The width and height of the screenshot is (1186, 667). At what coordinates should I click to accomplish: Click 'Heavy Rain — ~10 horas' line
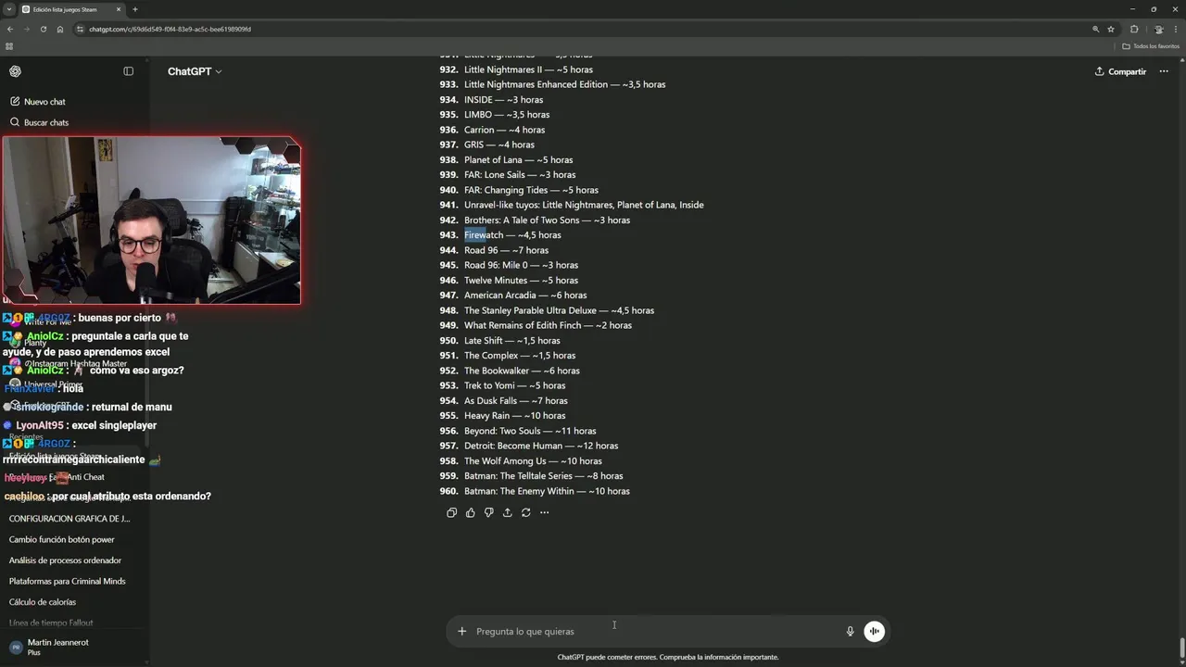coord(514,416)
